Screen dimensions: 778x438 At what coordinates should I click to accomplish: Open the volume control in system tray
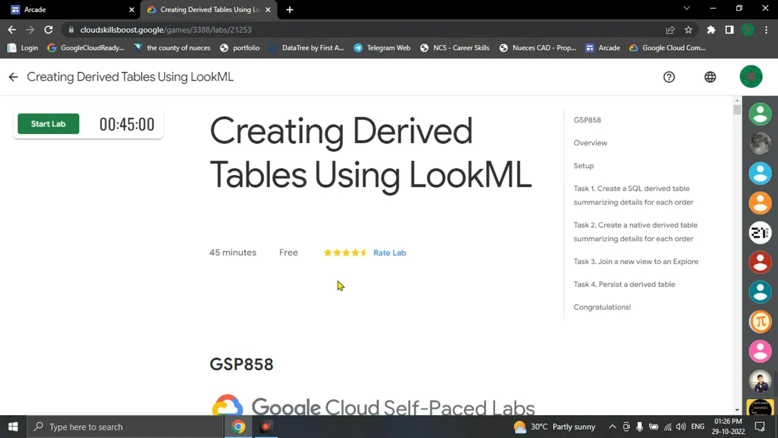[x=681, y=426]
